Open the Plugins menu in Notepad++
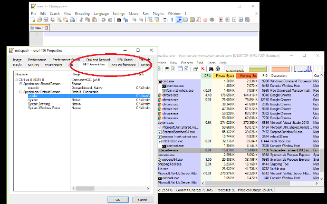Viewport: 327px width, 204px height. tap(158, 13)
